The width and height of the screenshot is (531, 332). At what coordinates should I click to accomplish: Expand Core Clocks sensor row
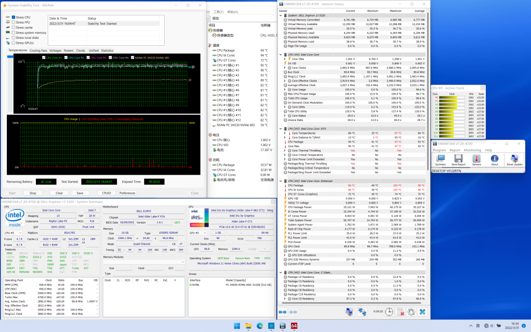[x=285, y=68]
